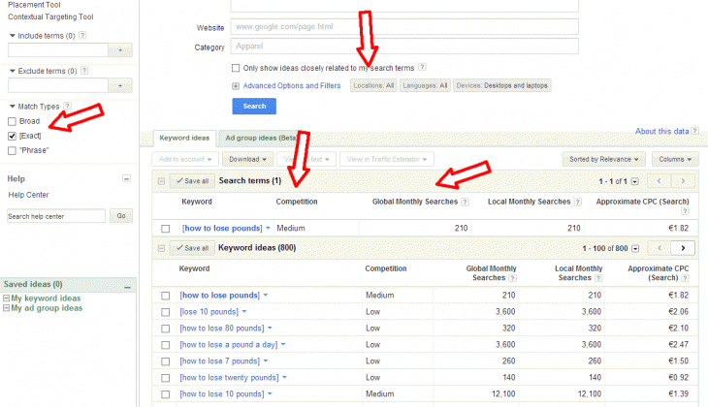The width and height of the screenshot is (708, 407).
Task: Click help icon next to Include terms
Action: coord(82,35)
